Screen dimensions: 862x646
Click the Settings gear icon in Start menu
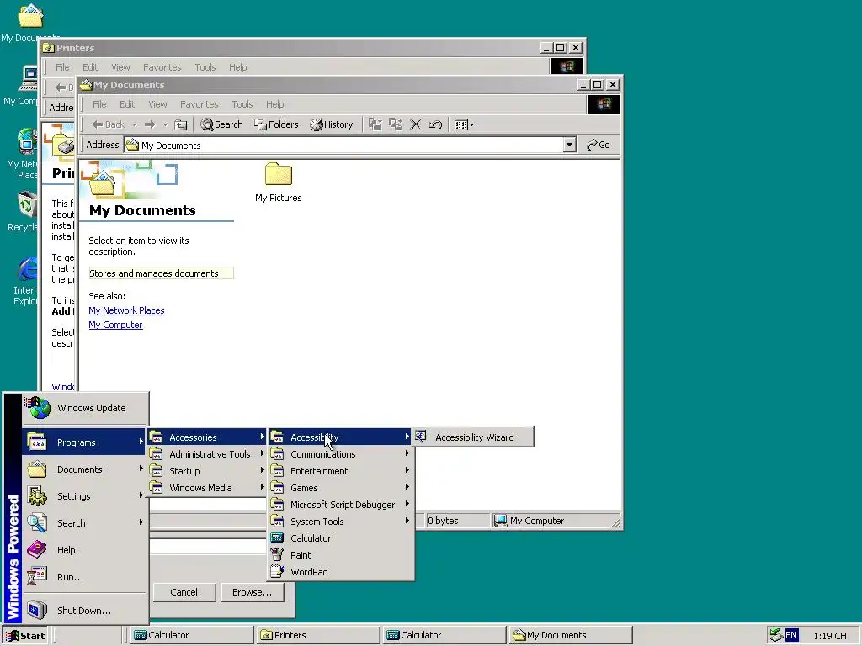(x=37, y=496)
